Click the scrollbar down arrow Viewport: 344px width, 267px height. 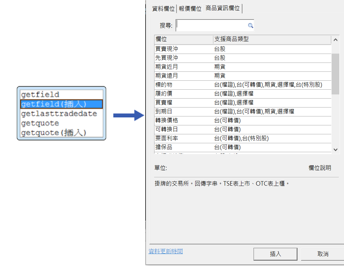tap(335, 150)
